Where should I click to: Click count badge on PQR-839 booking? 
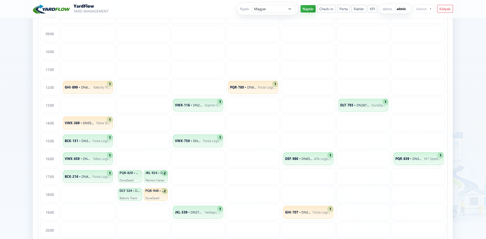[440, 155]
